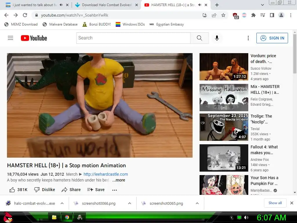
Task: Click the main video player
Action: click(100, 105)
